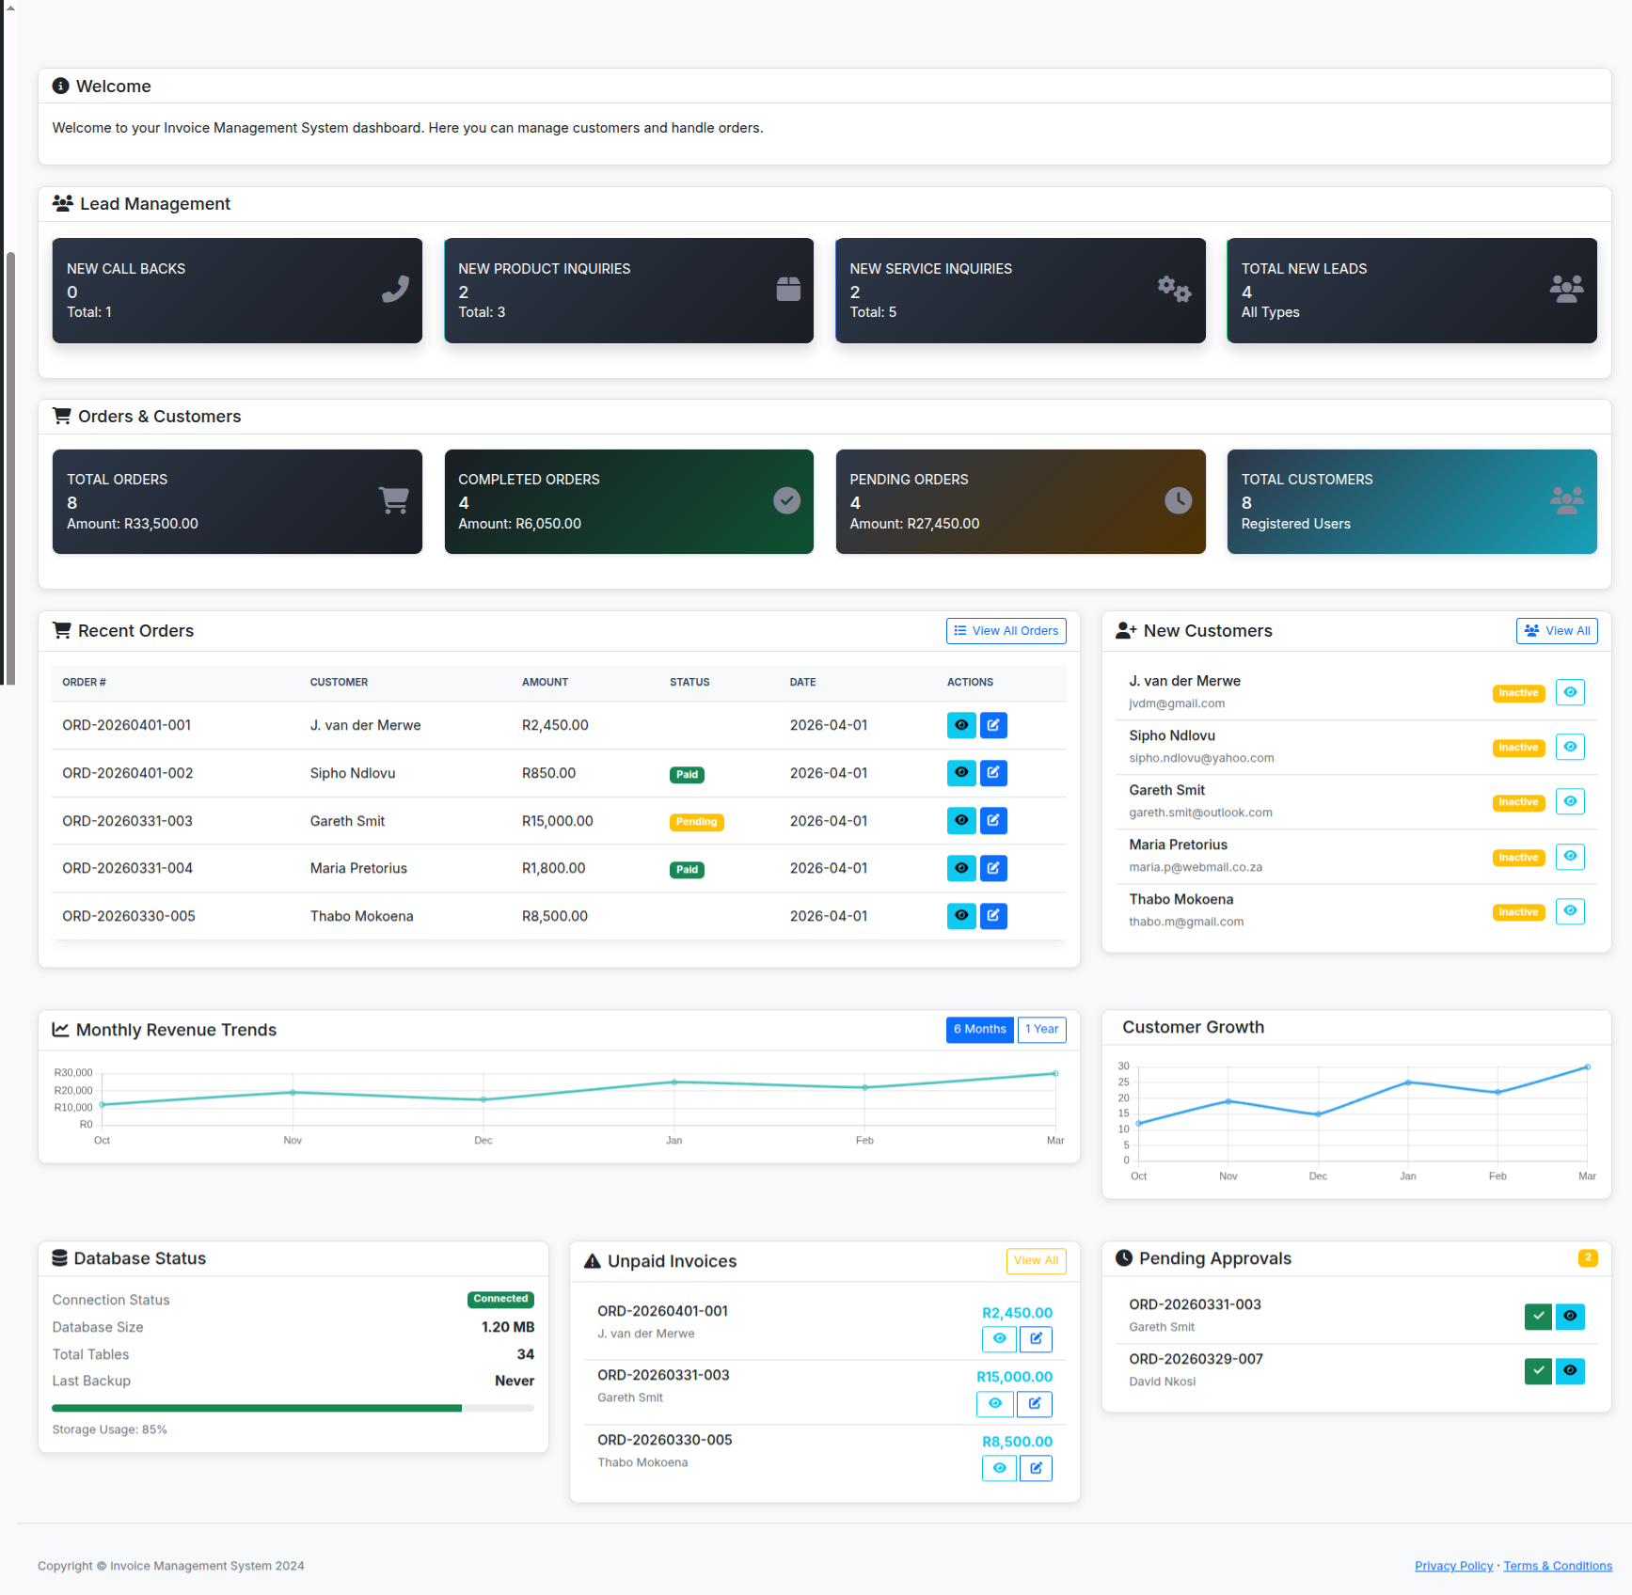Open the Pending Orders summary card

pos(1020,502)
